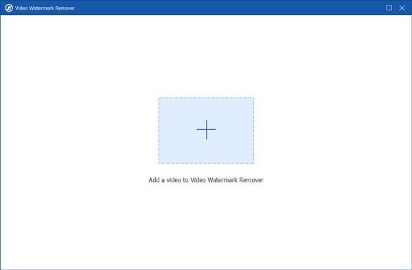Maximize the Video Watermark Remover window
Image resolution: width=412 pixels, height=270 pixels.
389,8
